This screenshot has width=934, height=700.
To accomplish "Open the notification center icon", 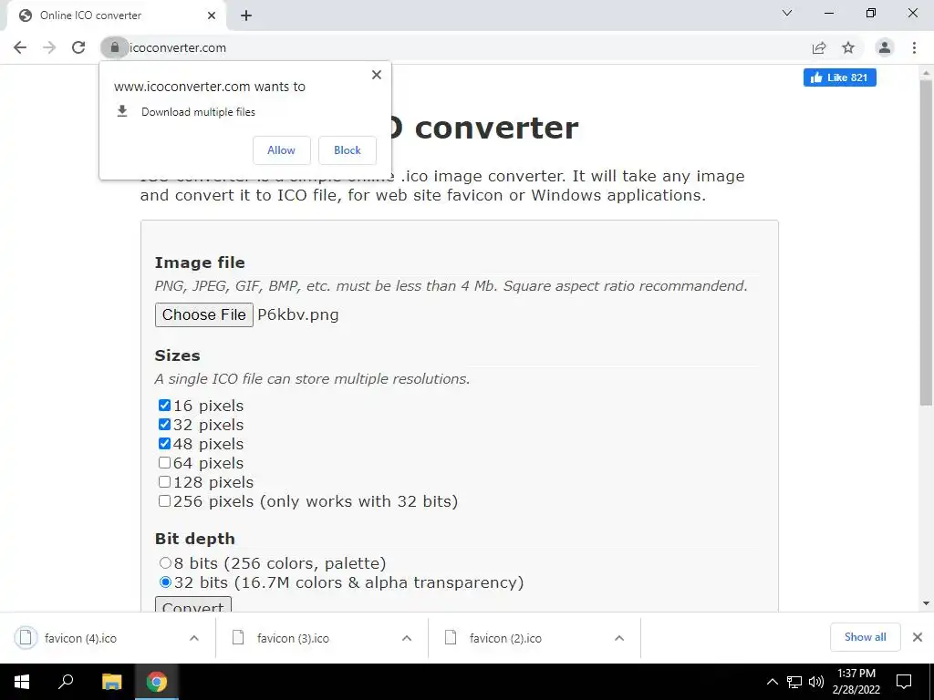I will click(904, 682).
